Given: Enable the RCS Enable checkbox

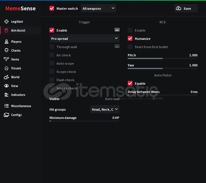Looking at the screenshot, I should (x=130, y=30).
